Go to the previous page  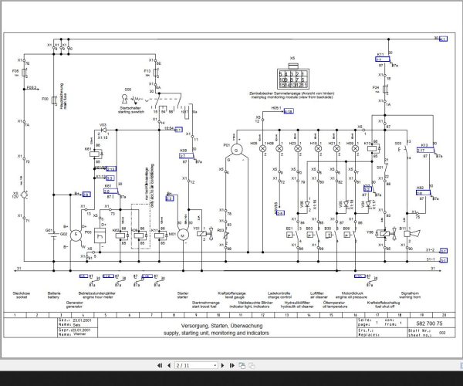click(x=169, y=365)
